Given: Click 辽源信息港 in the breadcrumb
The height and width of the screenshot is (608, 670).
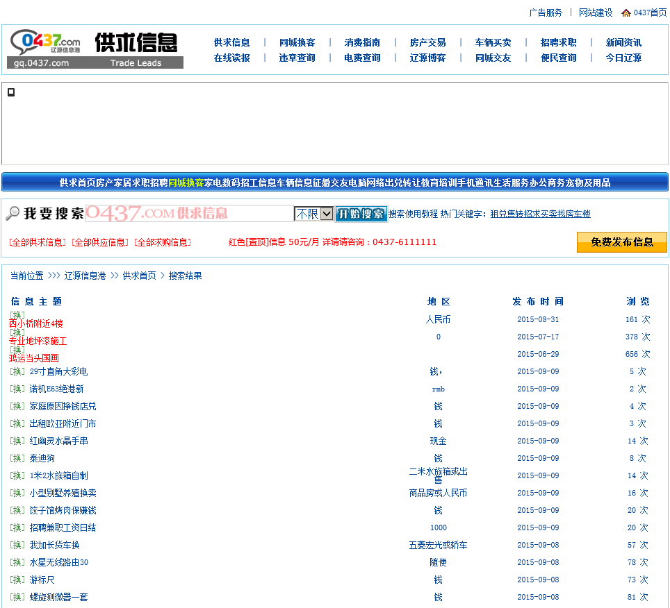Looking at the screenshot, I should tap(85, 276).
